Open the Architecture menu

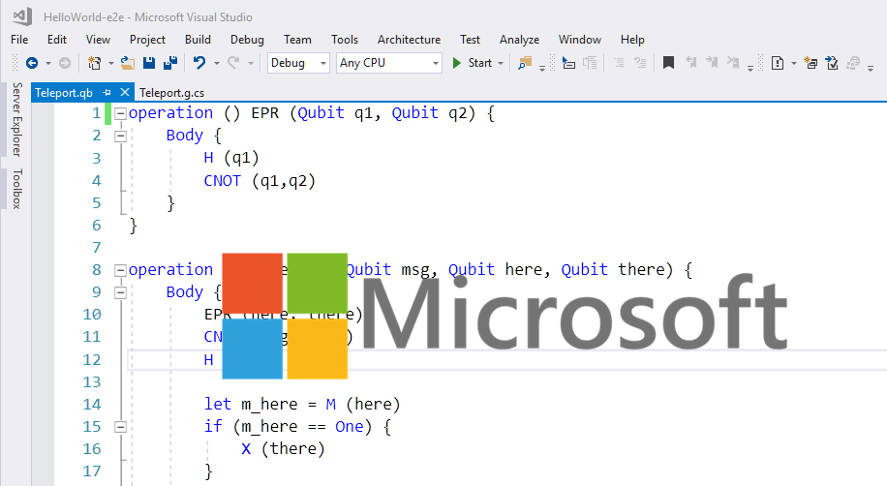point(409,40)
